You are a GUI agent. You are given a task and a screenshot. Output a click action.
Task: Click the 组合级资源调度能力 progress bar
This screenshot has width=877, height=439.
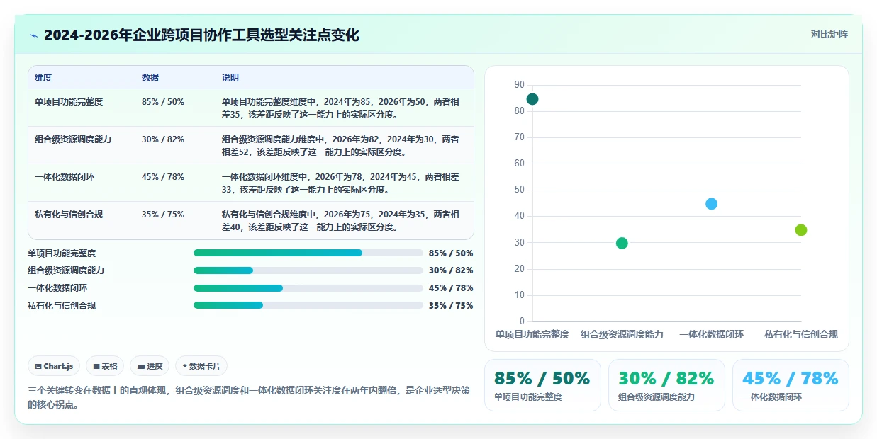tap(308, 270)
